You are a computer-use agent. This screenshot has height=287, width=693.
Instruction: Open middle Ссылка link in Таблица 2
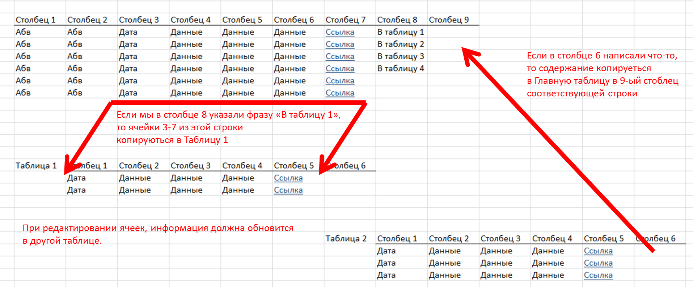pos(598,263)
